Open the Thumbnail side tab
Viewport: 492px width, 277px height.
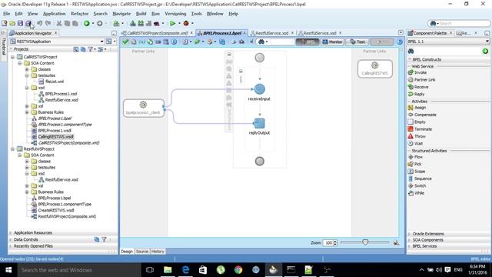pos(3,47)
